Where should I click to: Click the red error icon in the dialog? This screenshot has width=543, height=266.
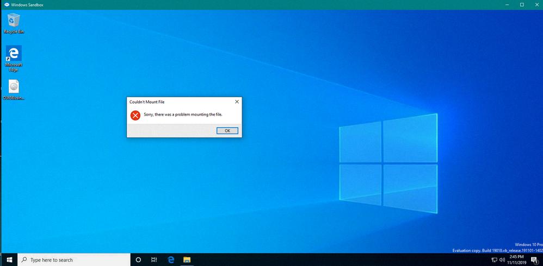point(135,115)
